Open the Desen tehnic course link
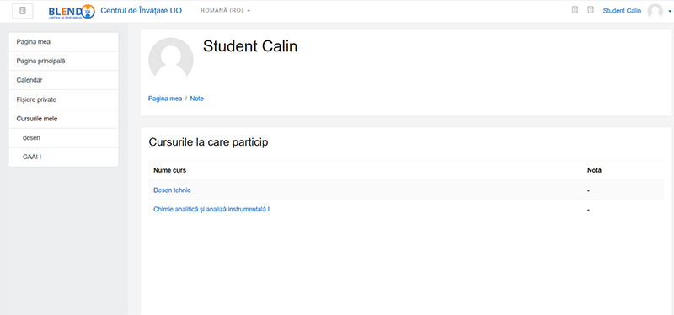674x315 pixels. [x=172, y=190]
